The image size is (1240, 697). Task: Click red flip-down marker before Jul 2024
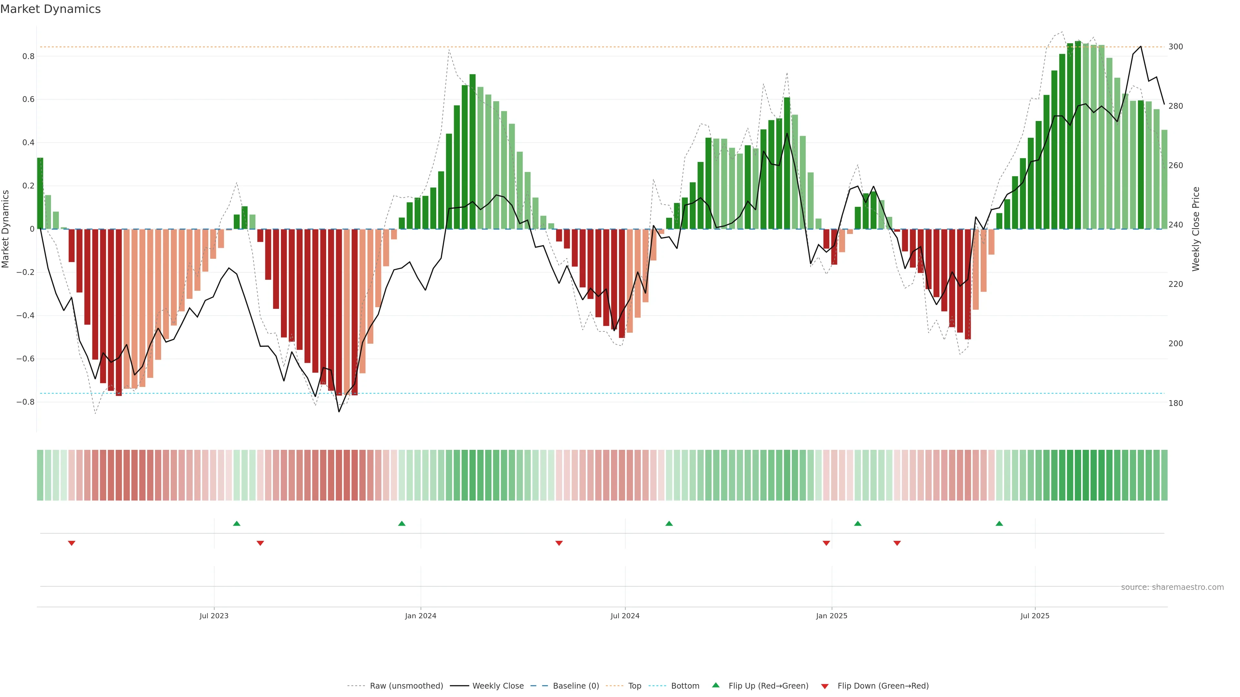[559, 543]
